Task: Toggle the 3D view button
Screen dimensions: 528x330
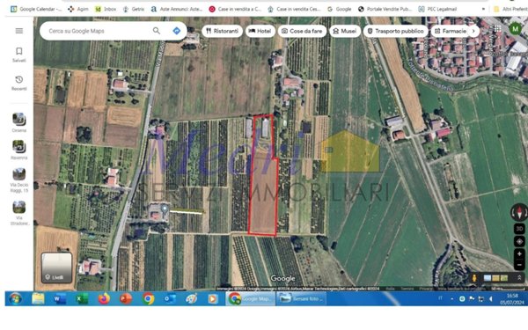Action: (519, 229)
